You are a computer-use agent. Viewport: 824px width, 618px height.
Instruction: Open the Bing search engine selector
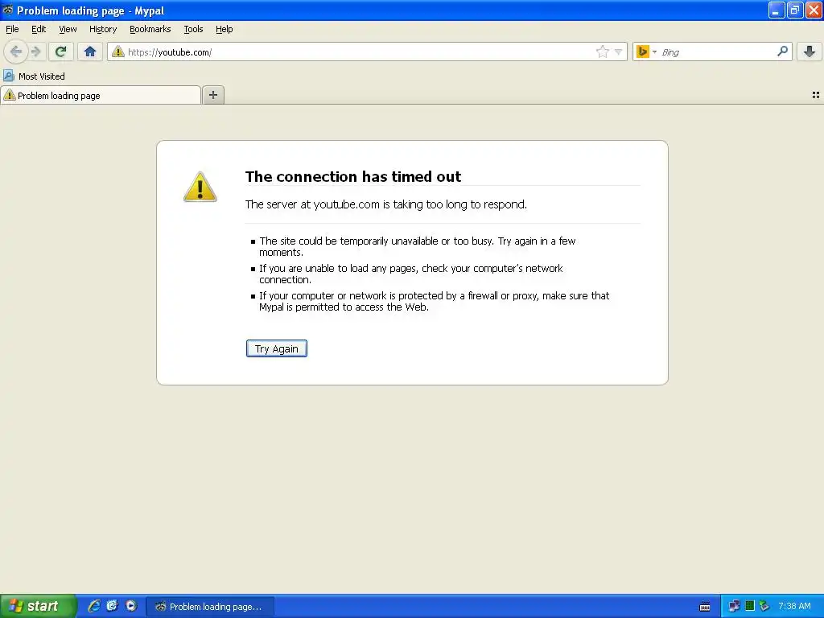coord(646,51)
